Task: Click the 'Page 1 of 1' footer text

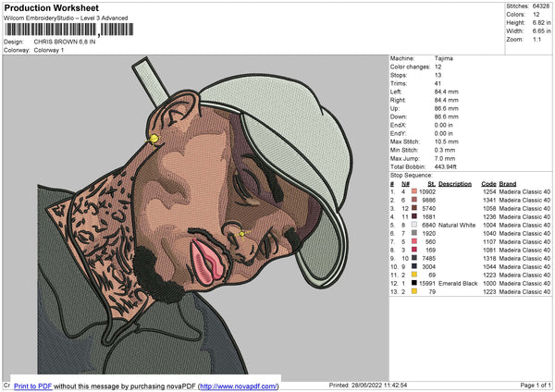Action: click(x=536, y=385)
